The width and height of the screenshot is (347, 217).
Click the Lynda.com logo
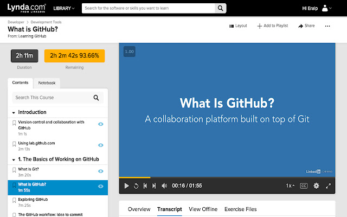click(27, 8)
